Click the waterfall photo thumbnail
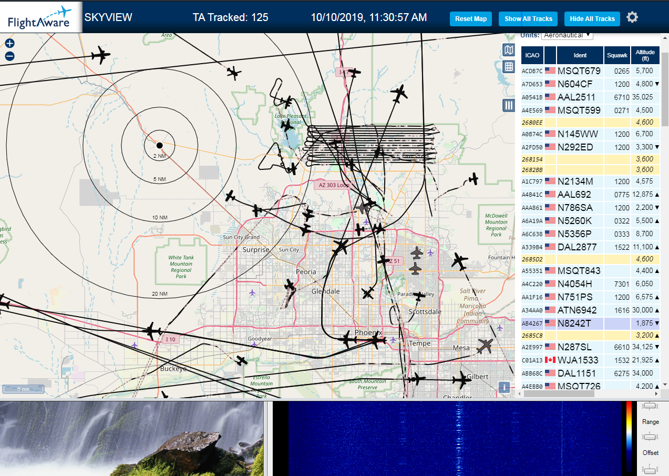The image size is (669, 476). click(x=131, y=439)
